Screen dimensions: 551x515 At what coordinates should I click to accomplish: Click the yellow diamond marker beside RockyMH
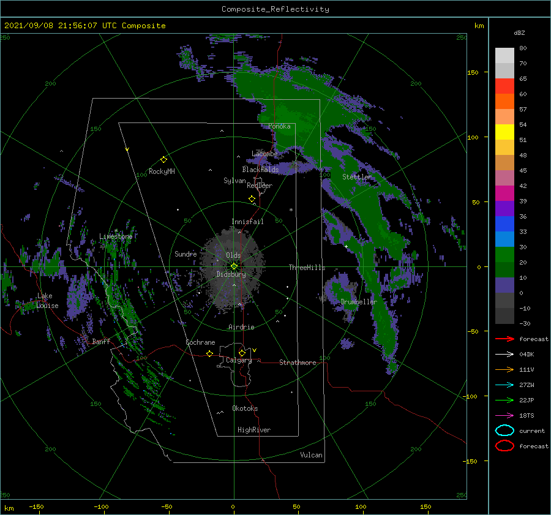(163, 160)
